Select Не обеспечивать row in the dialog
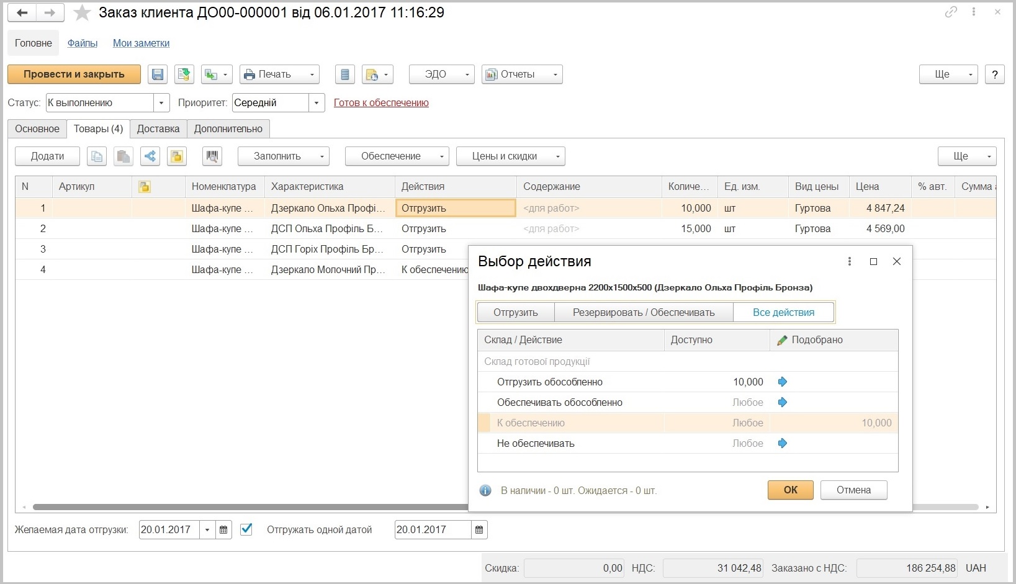This screenshot has height=584, width=1016. [x=688, y=443]
